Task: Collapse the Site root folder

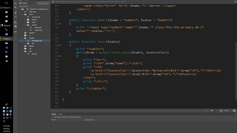Action: [x=20, y=9]
